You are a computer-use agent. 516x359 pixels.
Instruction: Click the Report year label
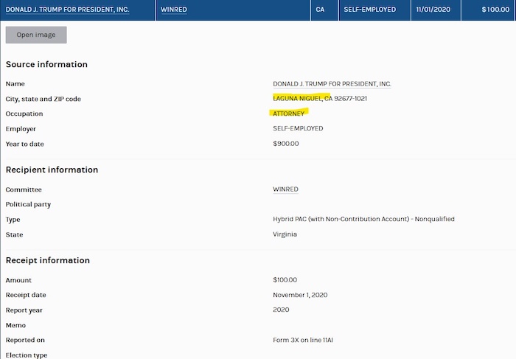coord(24,310)
